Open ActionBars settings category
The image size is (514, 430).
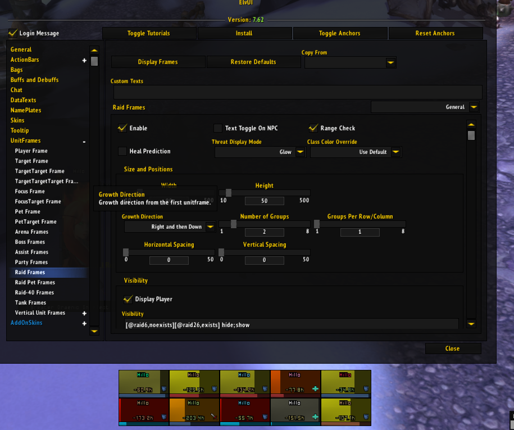coord(25,60)
